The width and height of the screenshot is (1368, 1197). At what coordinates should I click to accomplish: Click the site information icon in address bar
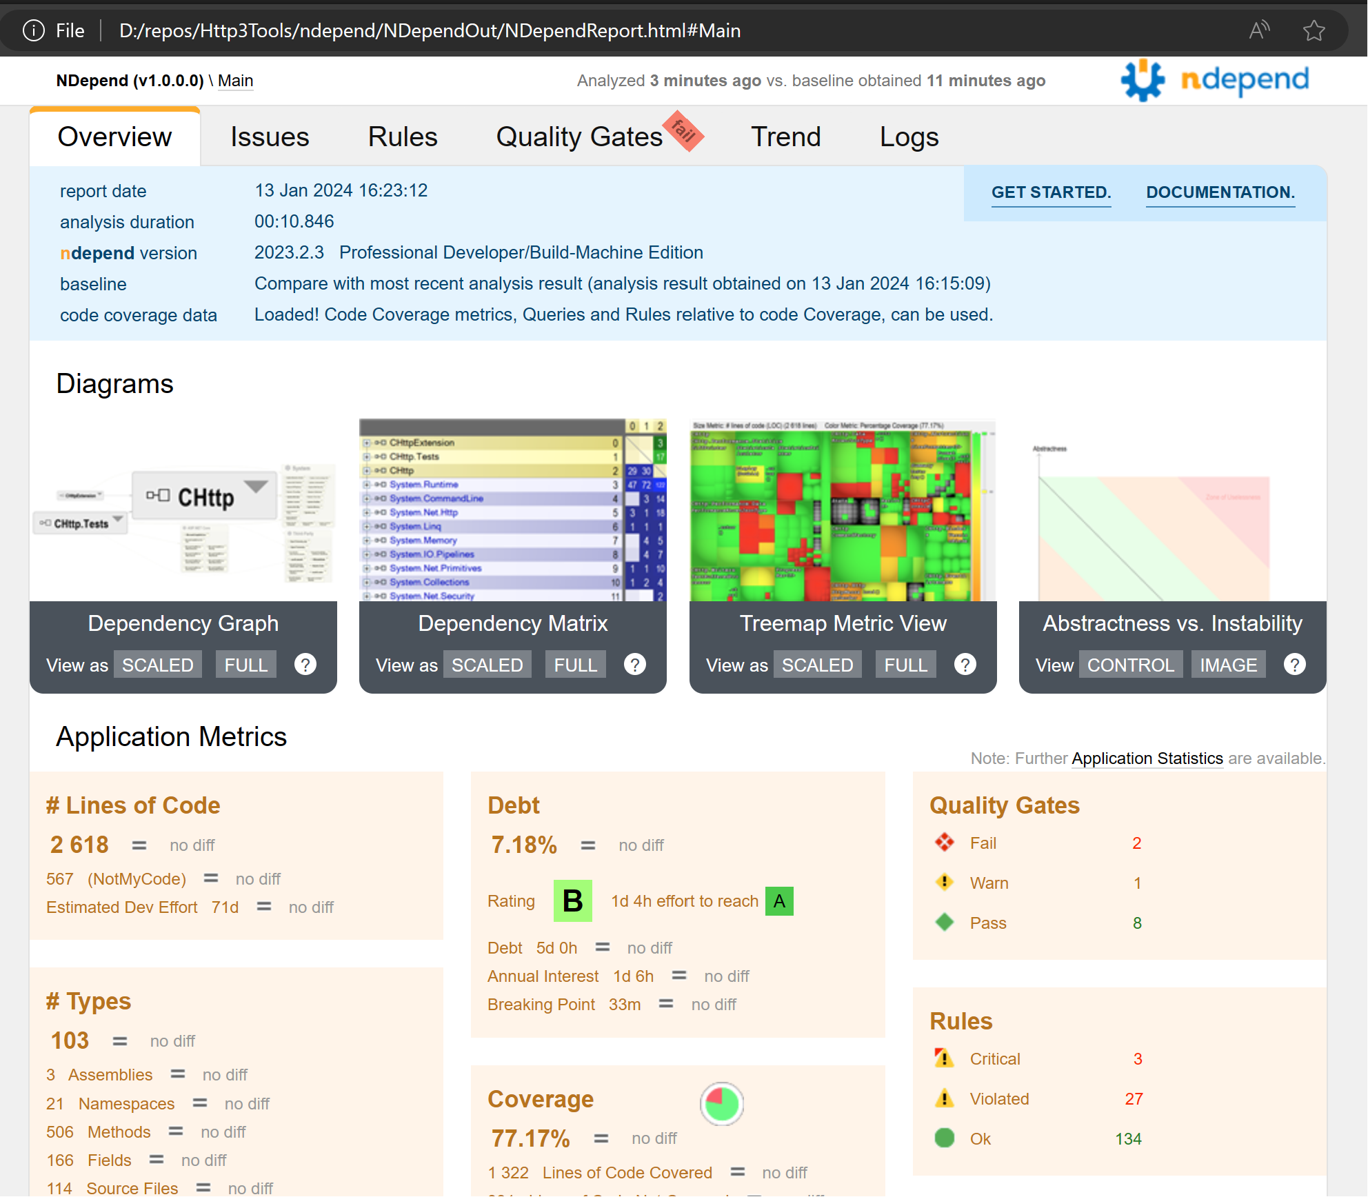tap(34, 30)
